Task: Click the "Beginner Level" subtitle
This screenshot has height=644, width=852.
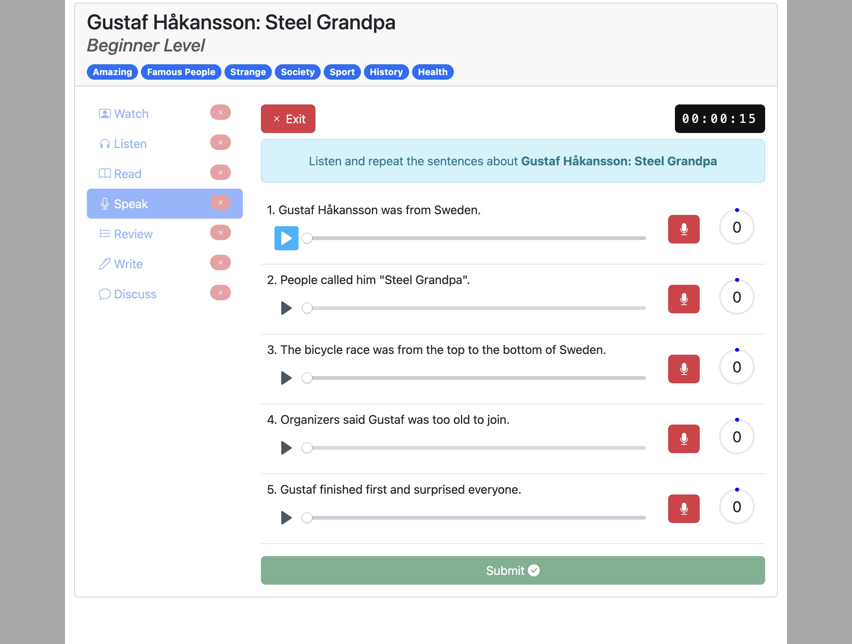Action: pos(146,45)
